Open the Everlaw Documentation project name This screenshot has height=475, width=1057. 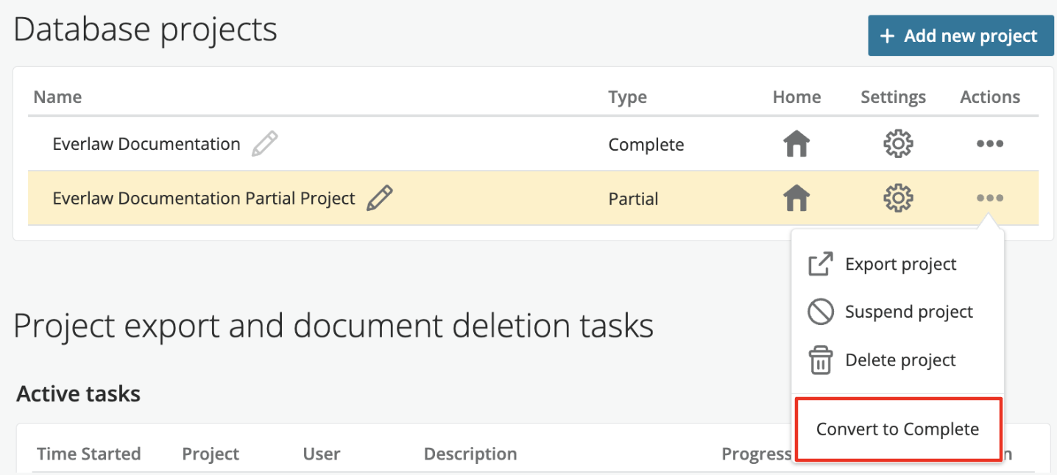coord(146,145)
